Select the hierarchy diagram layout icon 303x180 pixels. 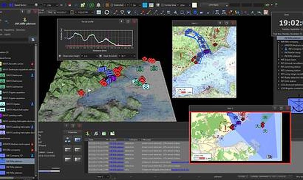[x=68, y=139]
